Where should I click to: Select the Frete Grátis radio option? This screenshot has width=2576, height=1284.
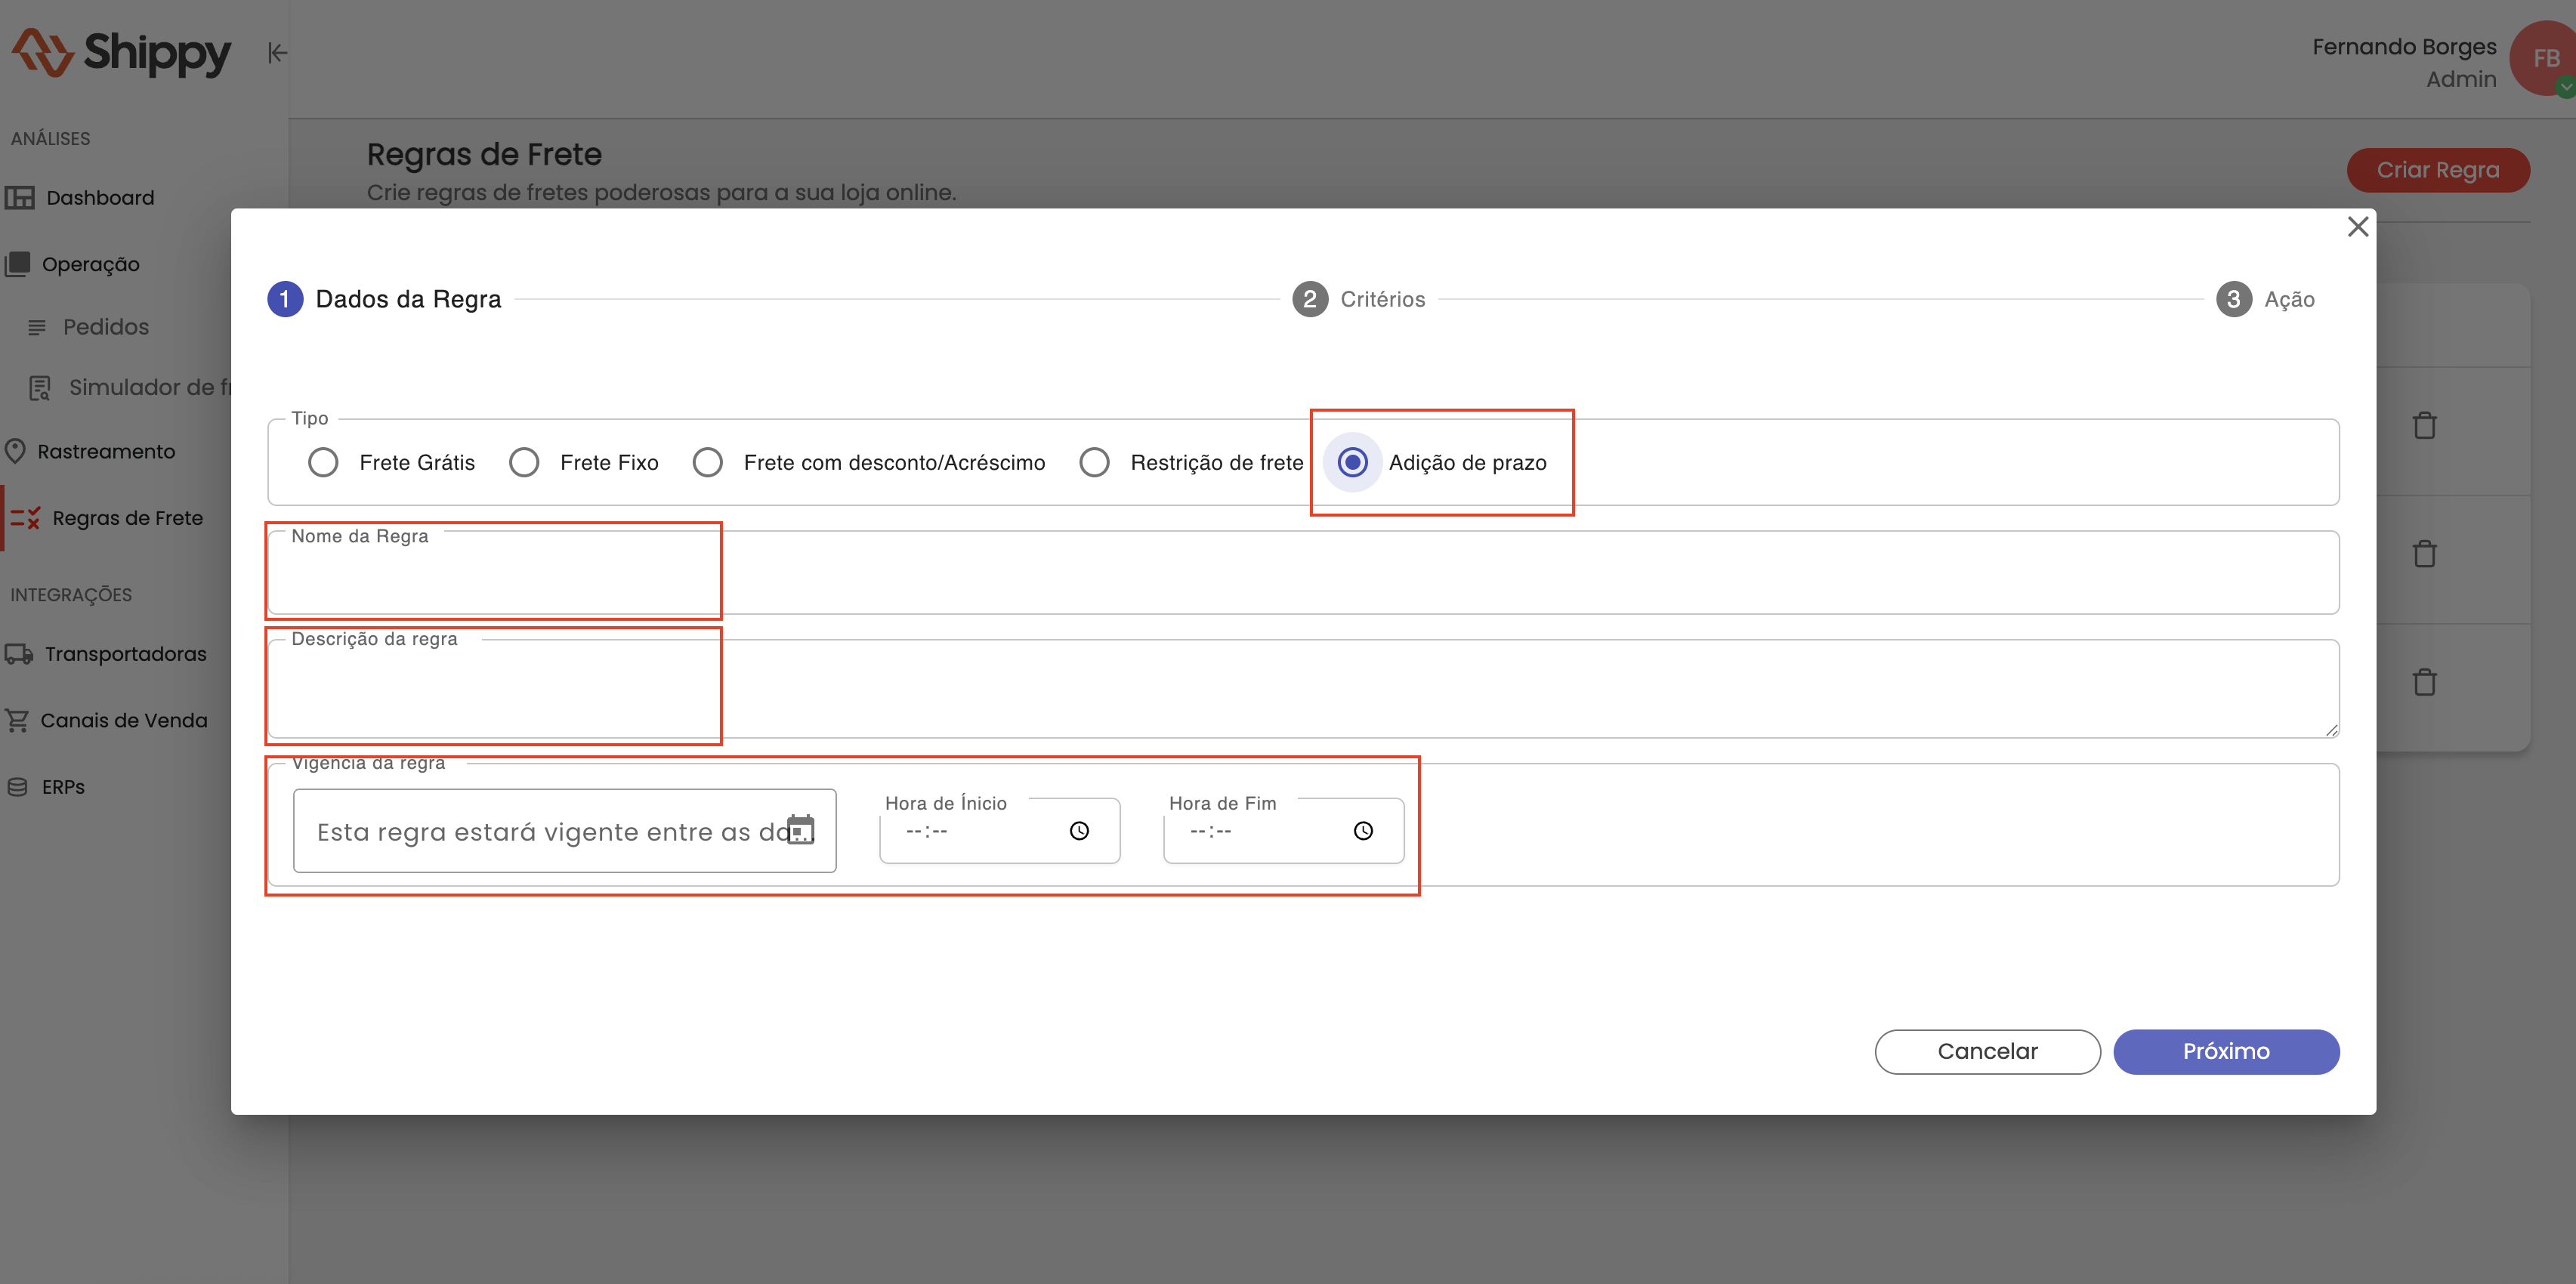tap(323, 463)
